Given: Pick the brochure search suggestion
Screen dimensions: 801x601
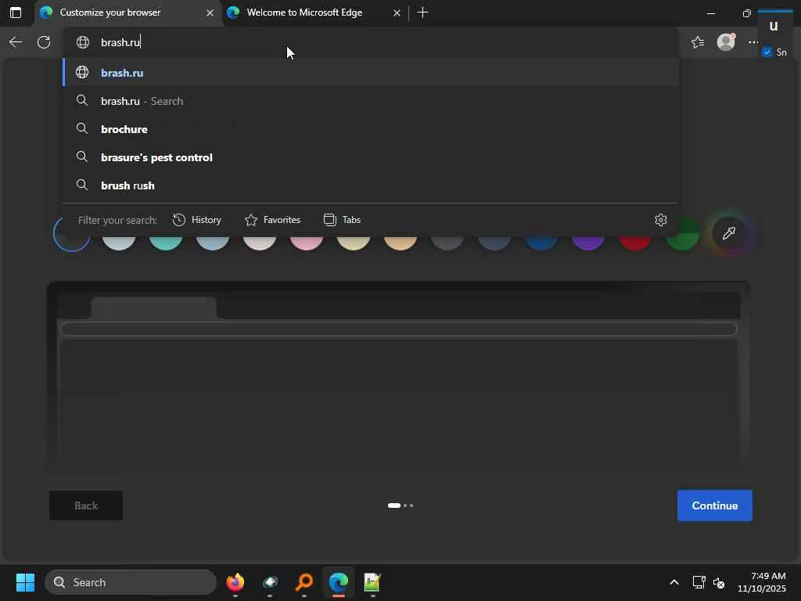Looking at the screenshot, I should [x=371, y=129].
